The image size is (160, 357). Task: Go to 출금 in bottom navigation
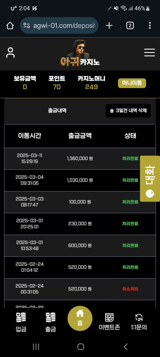tap(50, 322)
